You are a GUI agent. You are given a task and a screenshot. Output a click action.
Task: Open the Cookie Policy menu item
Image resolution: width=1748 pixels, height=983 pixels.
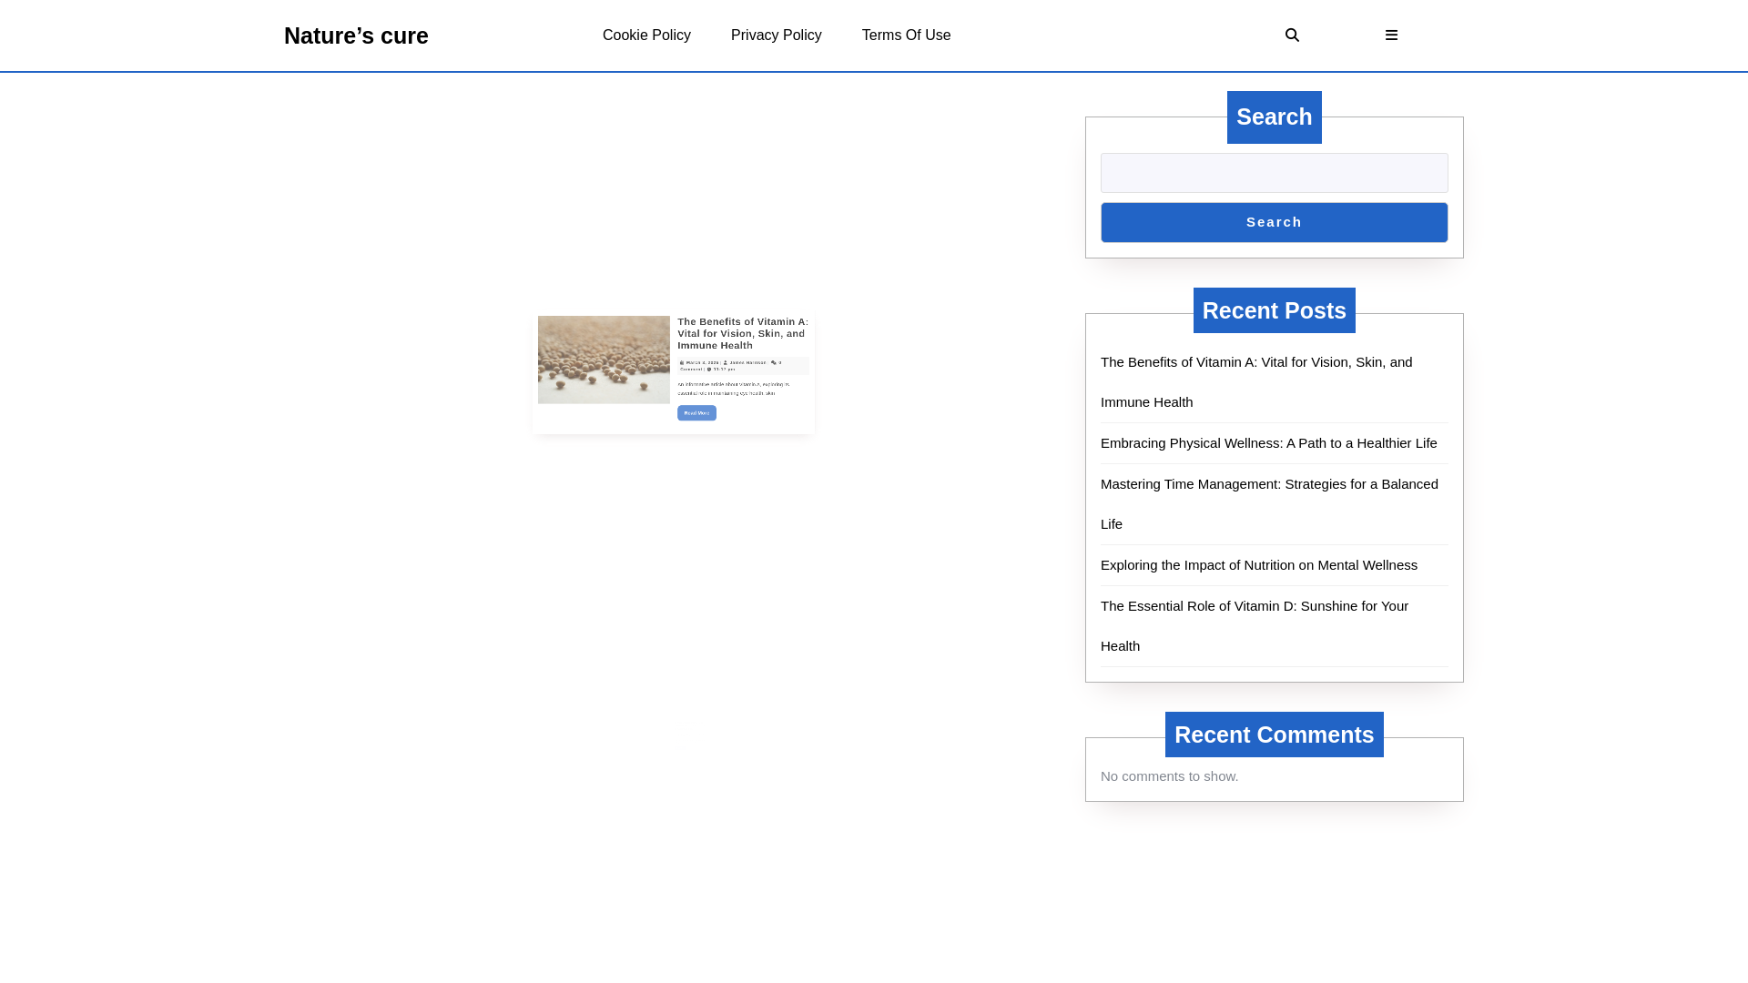click(646, 35)
